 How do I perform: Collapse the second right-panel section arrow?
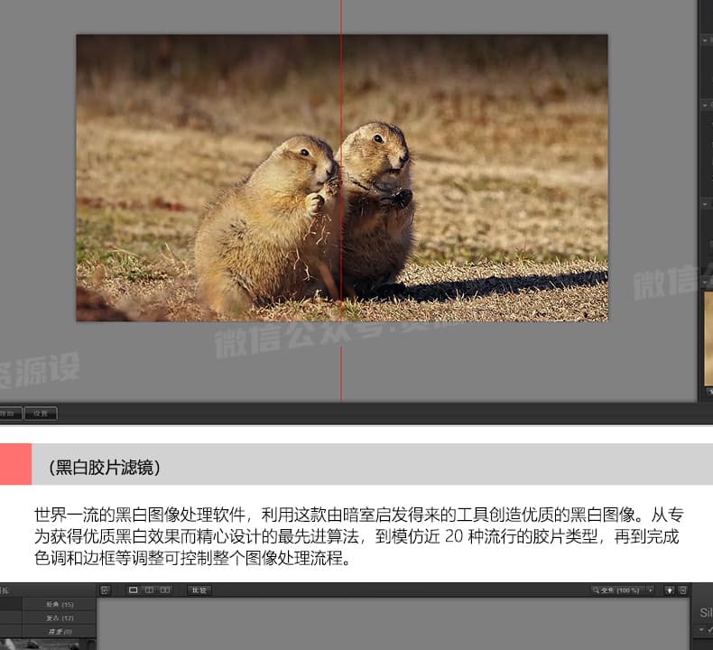point(705,105)
